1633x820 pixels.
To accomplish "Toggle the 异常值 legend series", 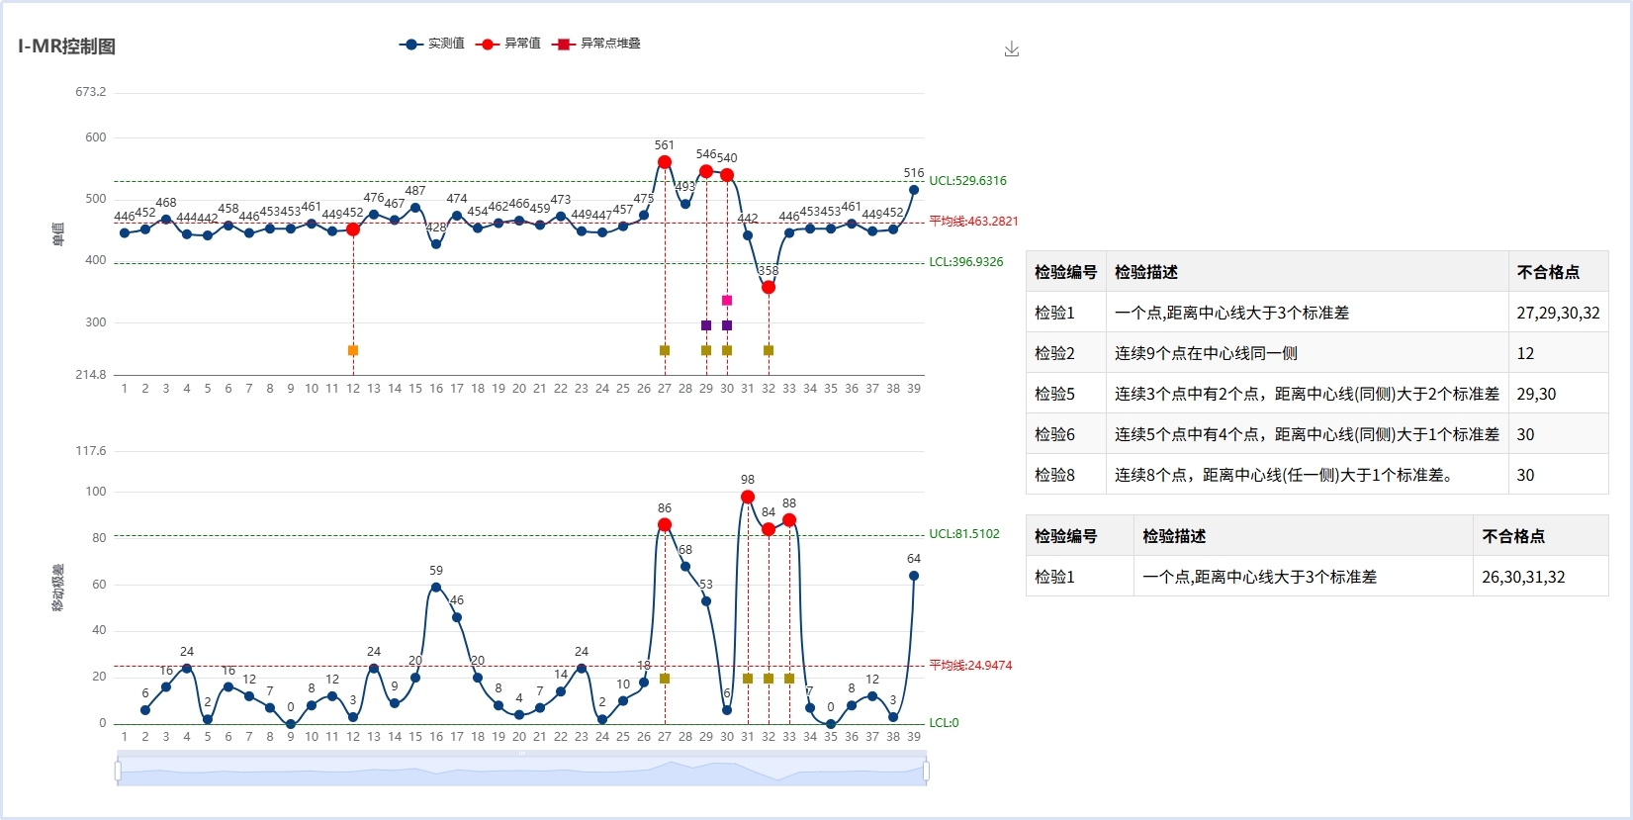I will pos(507,44).
